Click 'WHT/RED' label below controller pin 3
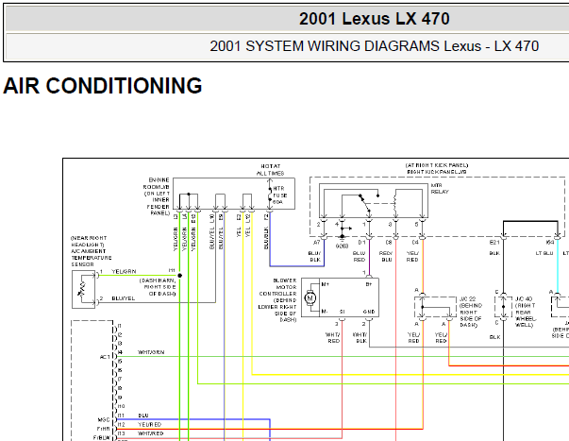This screenshot has width=569, height=441. 333,337
